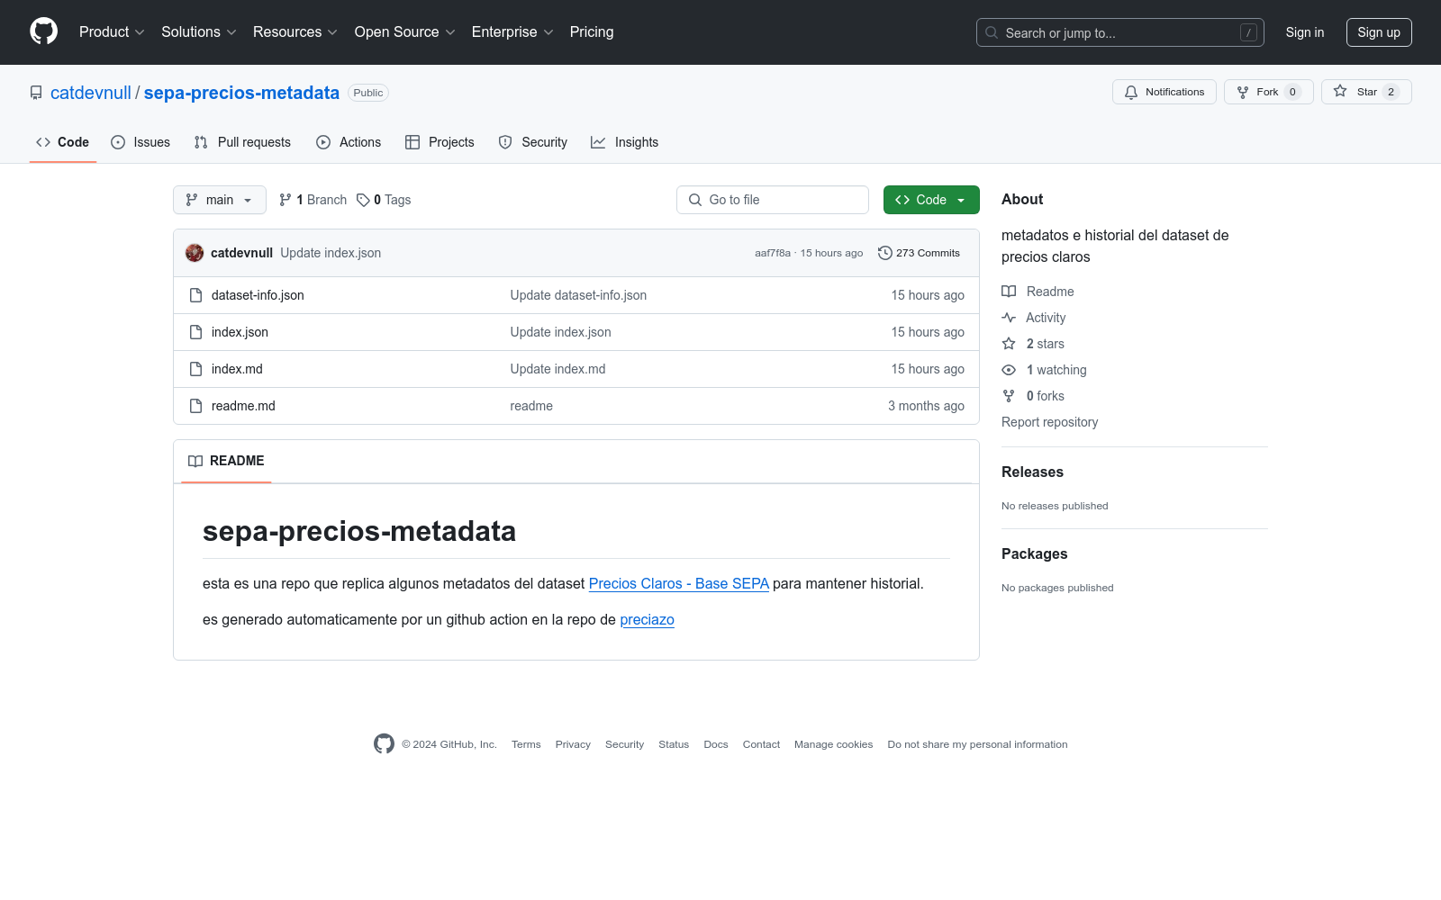This screenshot has width=1441, height=900.
Task: Open the aaf7f8a commit hash link
Action: [773, 253]
